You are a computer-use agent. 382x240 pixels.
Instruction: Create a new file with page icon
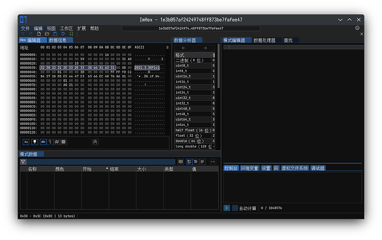(39, 34)
